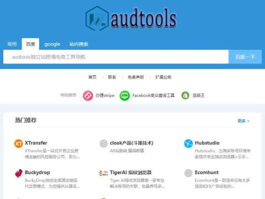Open the 办理stripe recommendation link
The image size is (265, 199).
point(105,96)
